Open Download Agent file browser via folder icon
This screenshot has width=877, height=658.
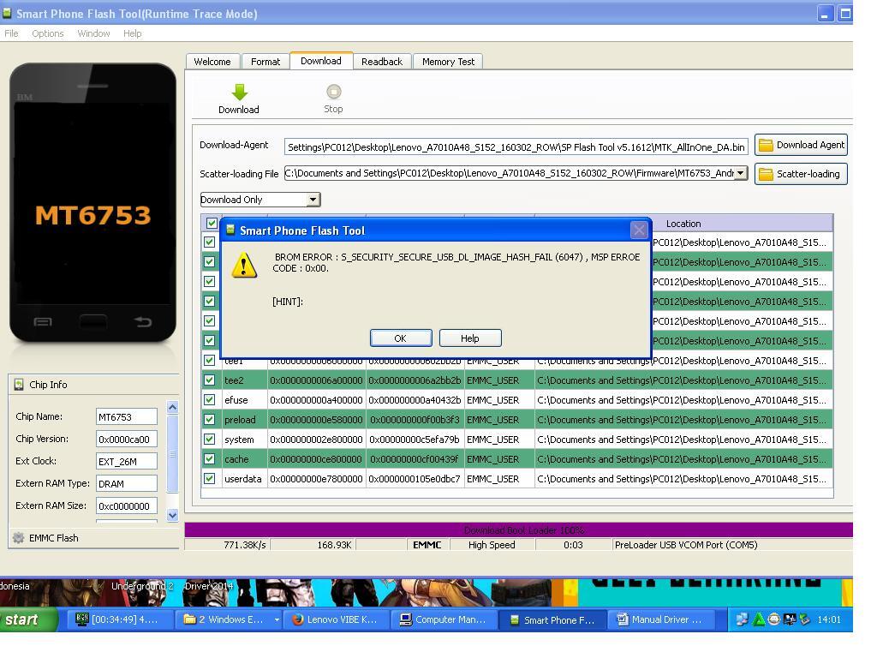764,145
